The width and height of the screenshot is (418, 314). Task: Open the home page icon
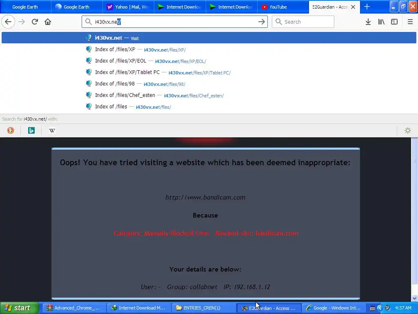[48, 22]
